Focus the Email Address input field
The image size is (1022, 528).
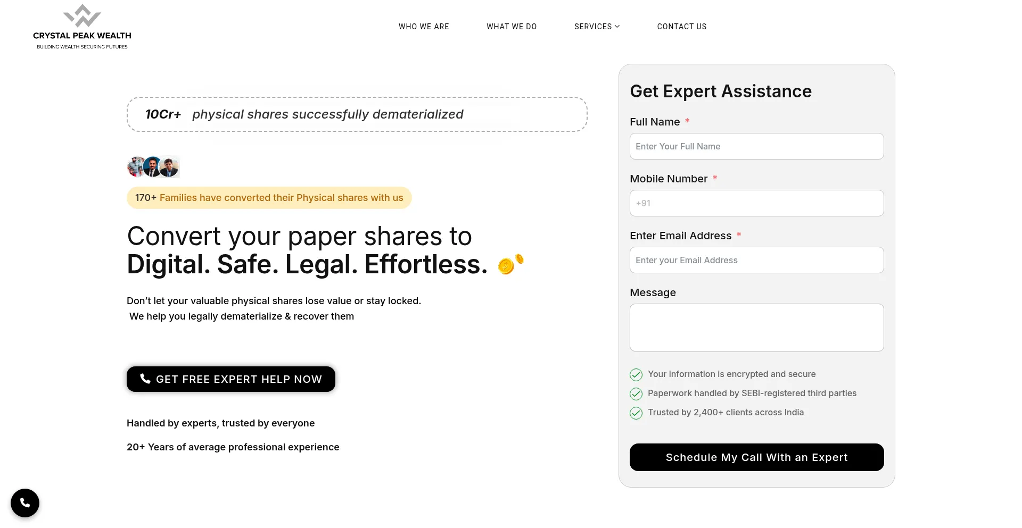pyautogui.click(x=756, y=260)
